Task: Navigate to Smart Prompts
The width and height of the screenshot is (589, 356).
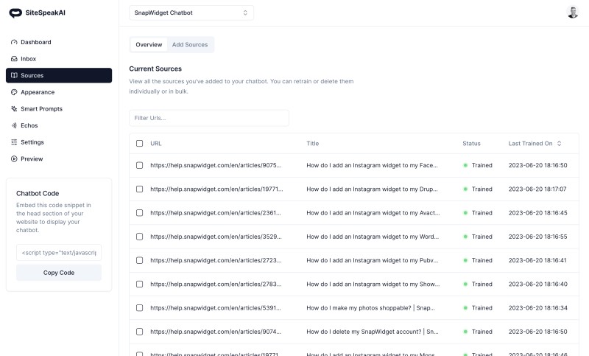Action: click(x=41, y=108)
